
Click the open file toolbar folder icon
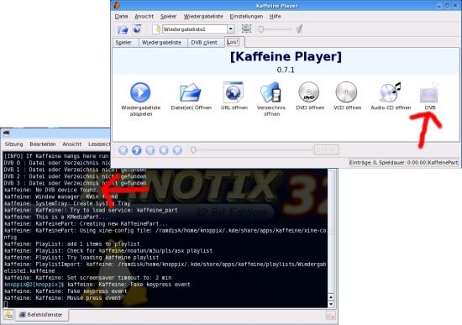pos(123,29)
